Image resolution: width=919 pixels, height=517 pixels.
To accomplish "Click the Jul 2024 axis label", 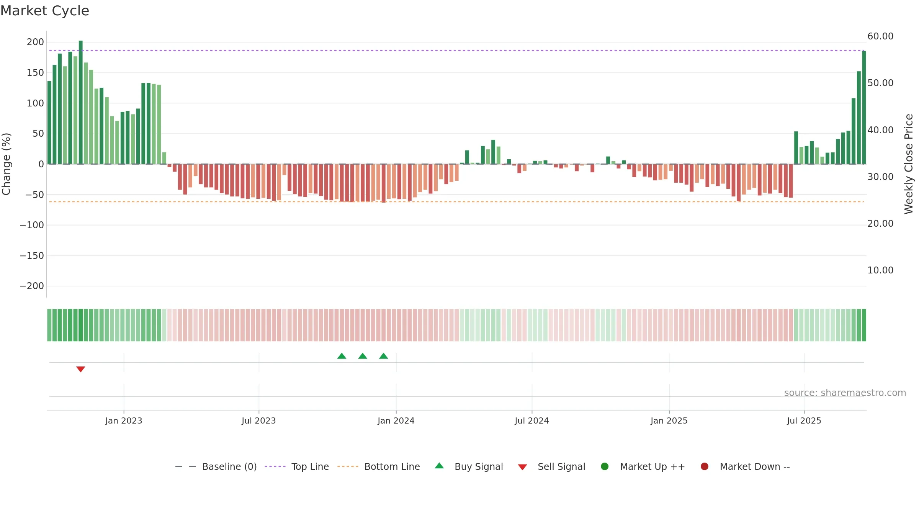I will (x=531, y=420).
